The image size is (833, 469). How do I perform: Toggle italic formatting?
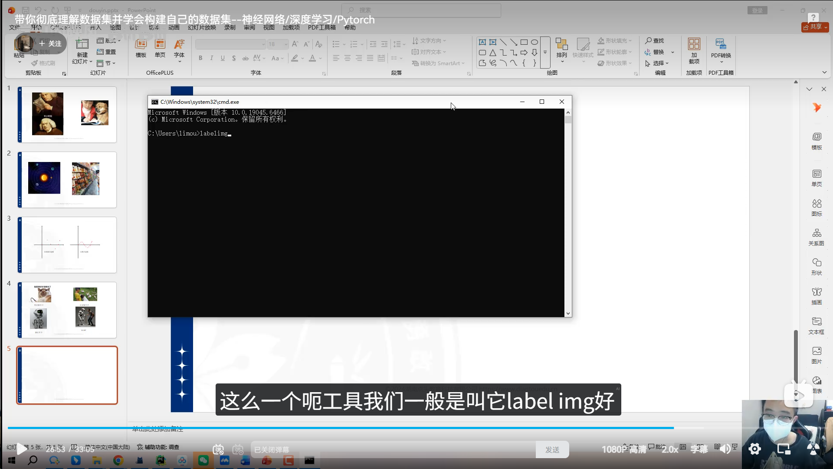(x=211, y=58)
